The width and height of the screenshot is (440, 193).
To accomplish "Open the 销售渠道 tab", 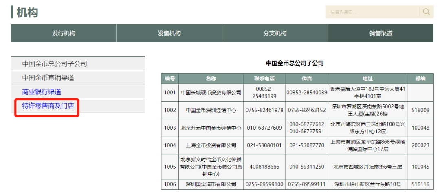I will pyautogui.click(x=381, y=33).
